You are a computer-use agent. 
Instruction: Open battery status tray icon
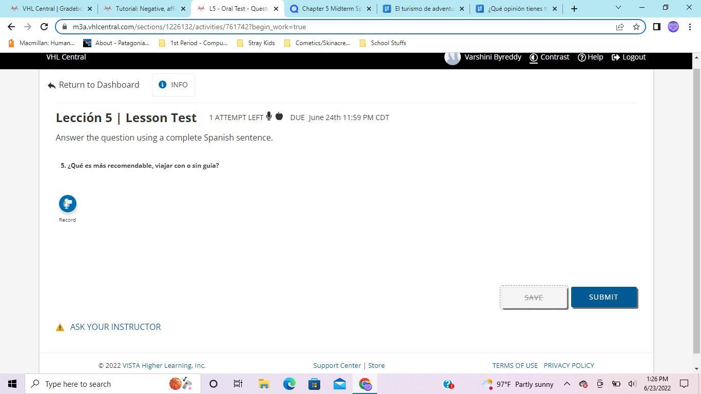[x=616, y=384]
